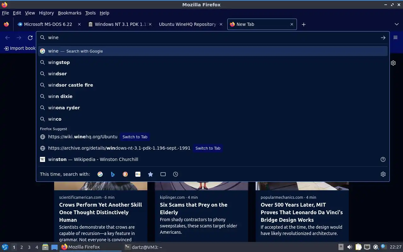Select the 'windsor' search suggestion
Screen dimensions: 403x252
pyautogui.click(x=213, y=74)
